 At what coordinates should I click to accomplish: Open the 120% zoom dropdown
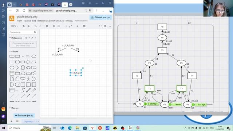point(14,26)
